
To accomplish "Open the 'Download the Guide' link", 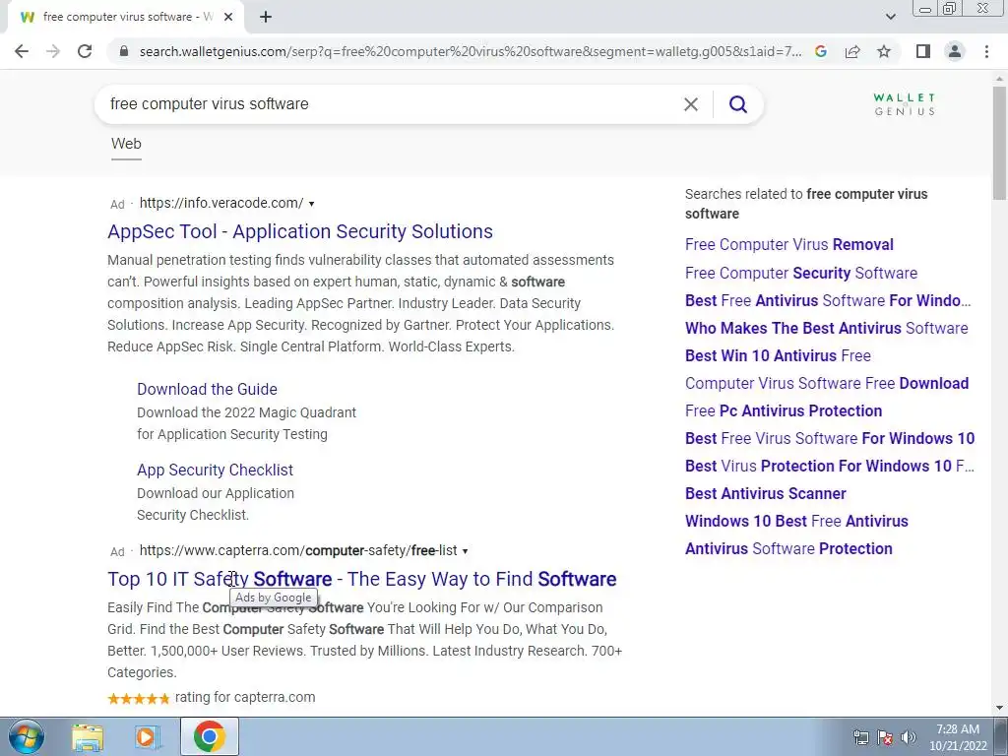I will 207,390.
